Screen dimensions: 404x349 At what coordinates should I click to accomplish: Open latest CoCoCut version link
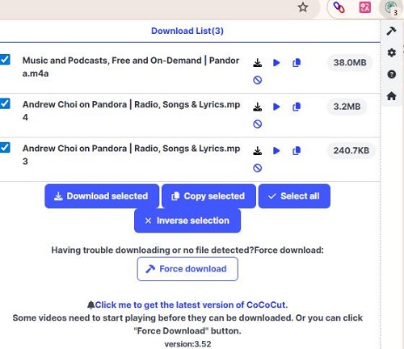(191, 305)
